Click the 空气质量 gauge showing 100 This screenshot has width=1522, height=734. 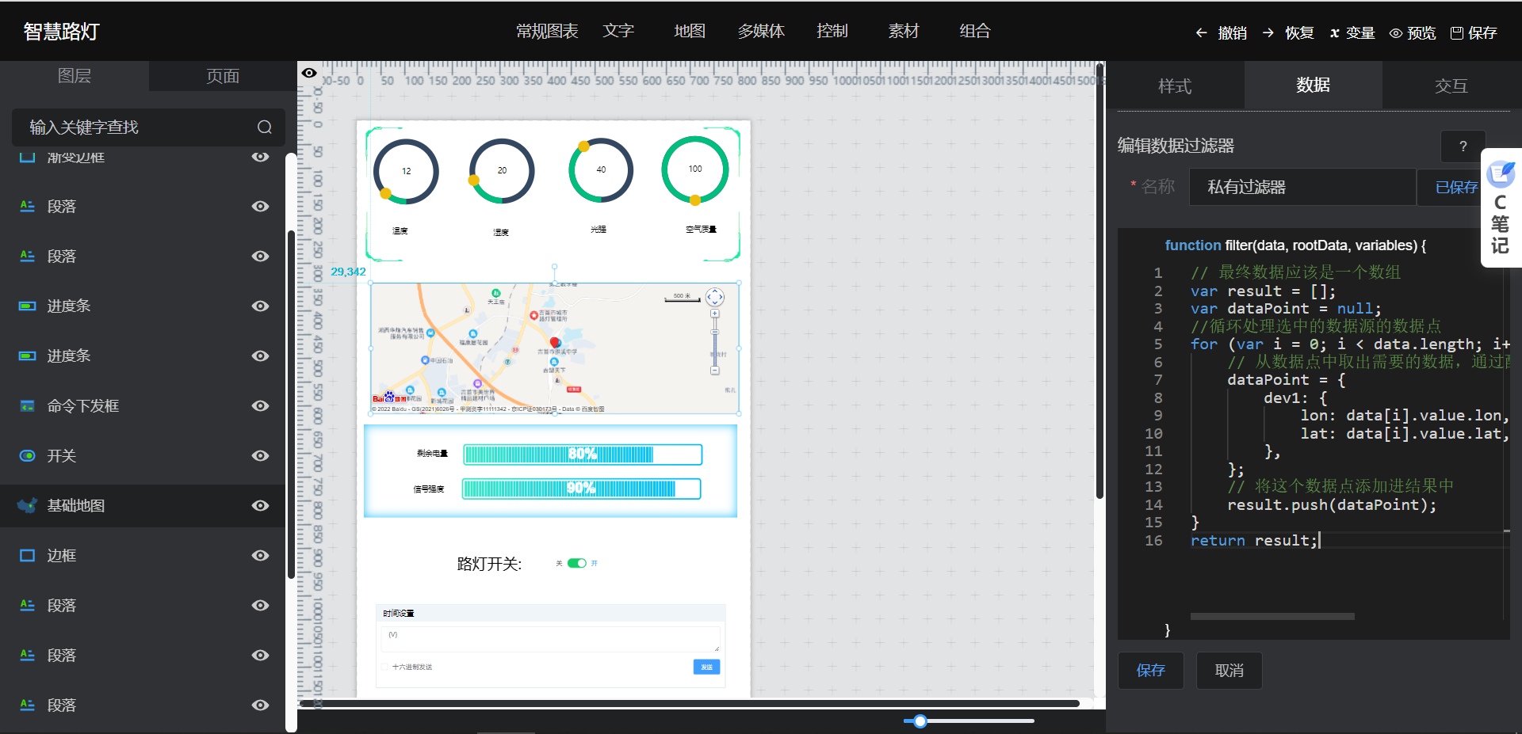click(x=695, y=169)
